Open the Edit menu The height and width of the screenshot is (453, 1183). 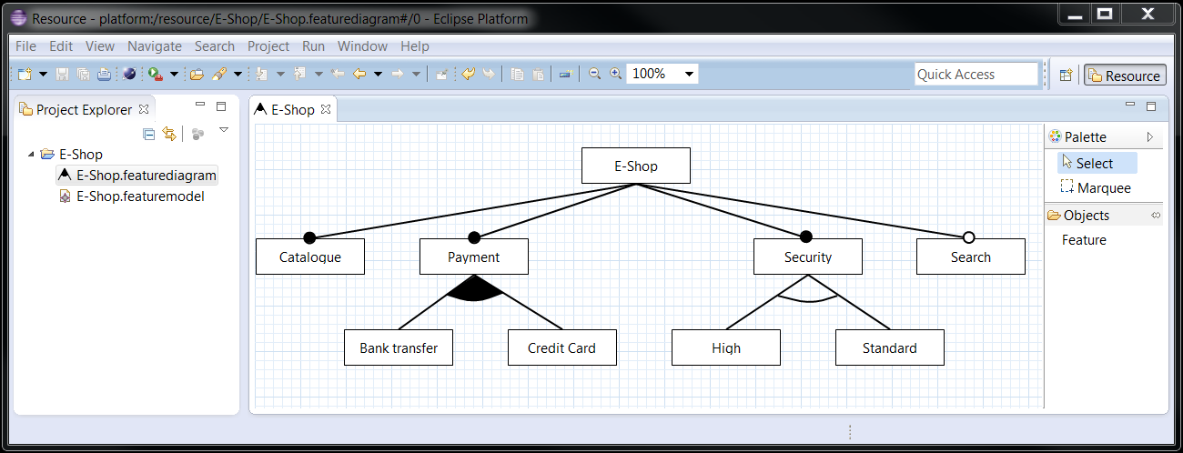pos(61,46)
